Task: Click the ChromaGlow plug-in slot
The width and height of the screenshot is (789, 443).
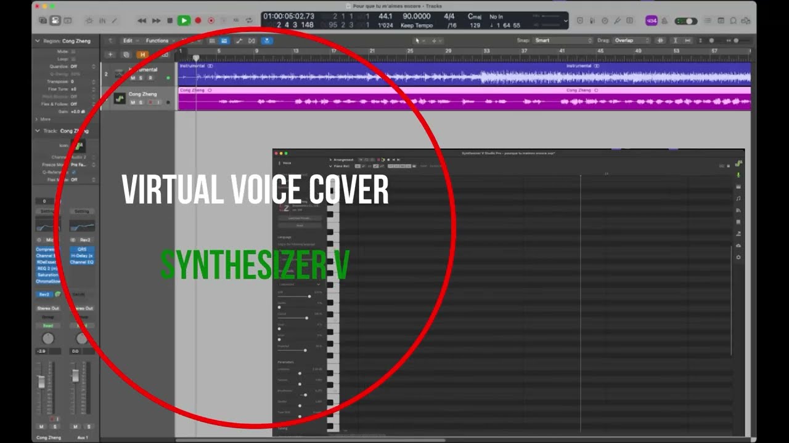Action: (x=48, y=281)
